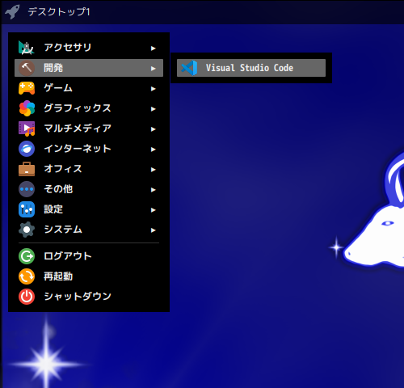Open the システム menu category
Viewport: 404px width, 388px height.
click(89, 230)
